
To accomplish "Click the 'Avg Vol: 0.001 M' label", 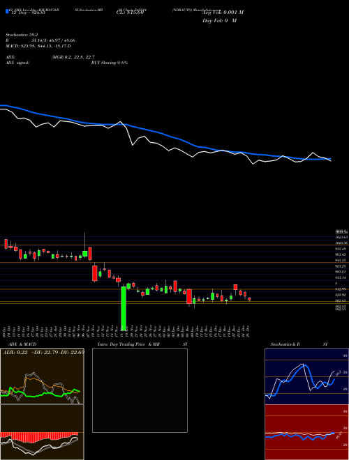I will [x=223, y=13].
